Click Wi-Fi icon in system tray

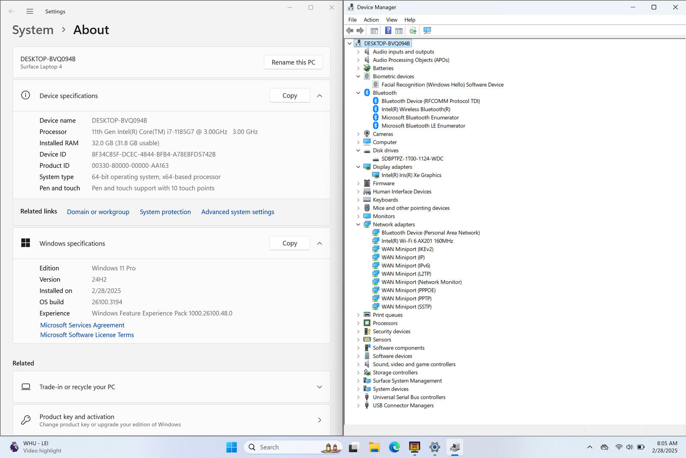[619, 447]
